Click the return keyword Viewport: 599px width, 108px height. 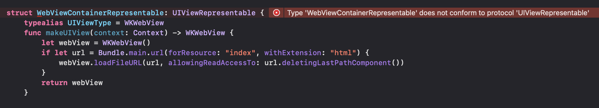(54, 82)
